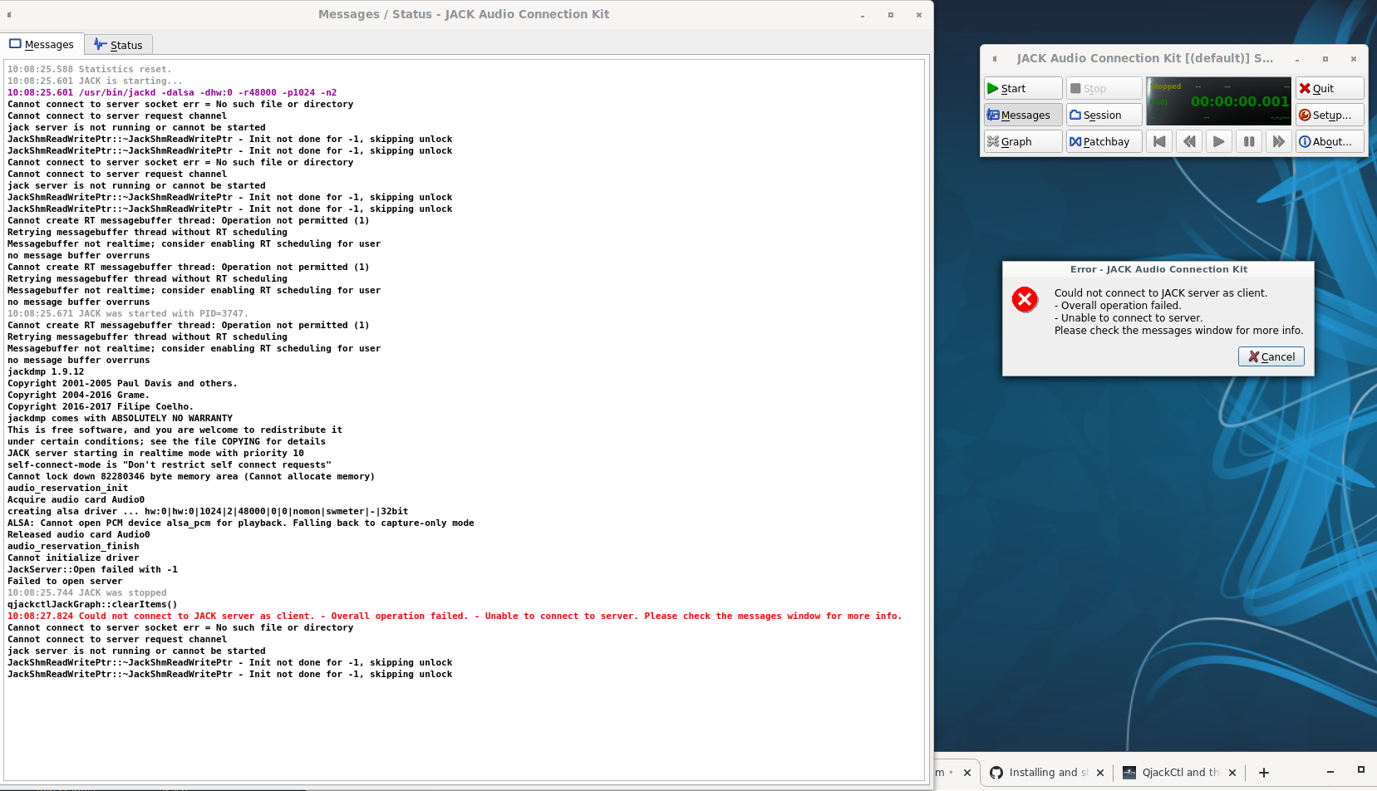Viewport: 1377px width, 791px height.
Task: Open the Graph connections button
Action: pyautogui.click(x=1023, y=141)
